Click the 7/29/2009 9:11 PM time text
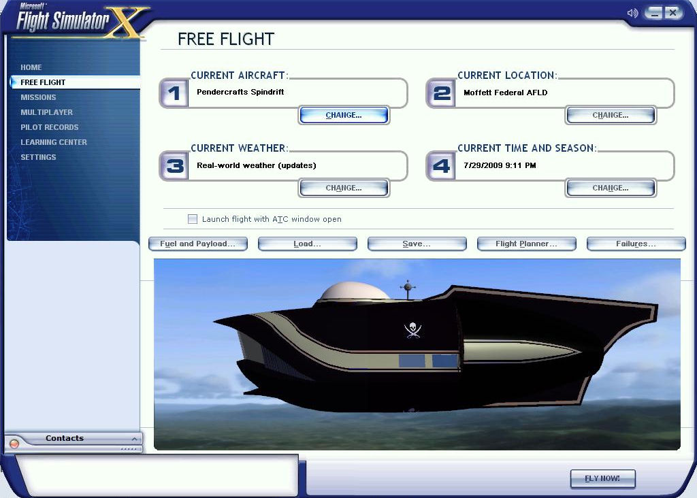697x498 pixels. point(500,165)
